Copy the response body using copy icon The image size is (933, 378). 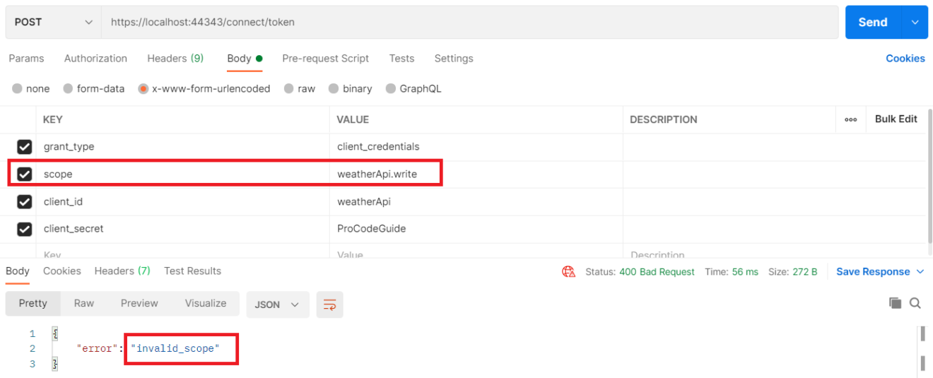pyautogui.click(x=895, y=303)
